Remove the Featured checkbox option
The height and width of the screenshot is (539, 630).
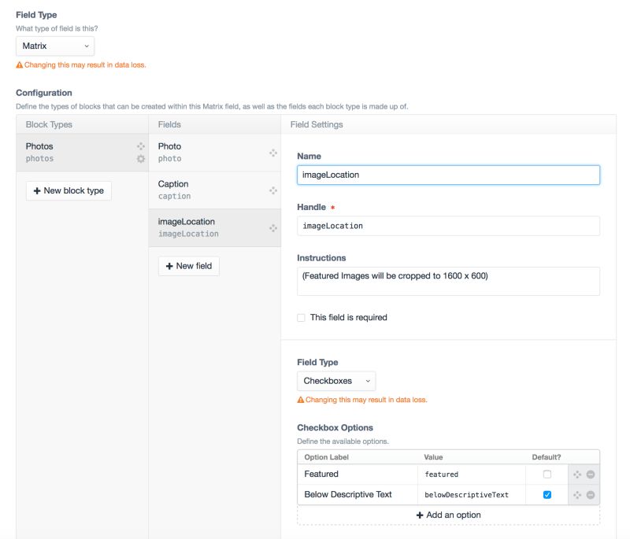tap(591, 474)
